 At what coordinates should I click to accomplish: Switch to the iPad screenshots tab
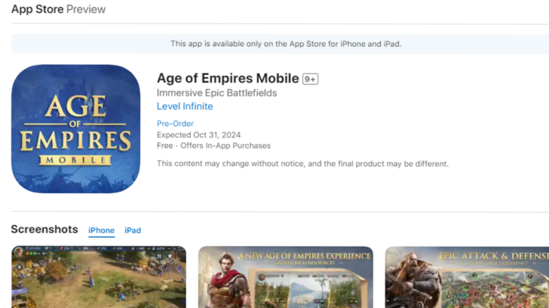coord(133,230)
